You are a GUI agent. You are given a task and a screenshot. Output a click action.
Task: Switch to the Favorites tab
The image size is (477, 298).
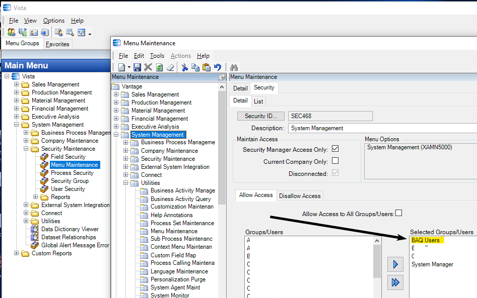coord(57,44)
